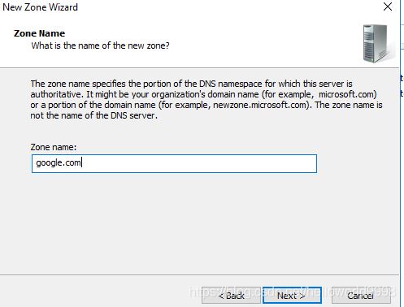Click the server computer icon in header
This screenshot has height=307, width=404.
point(377,44)
